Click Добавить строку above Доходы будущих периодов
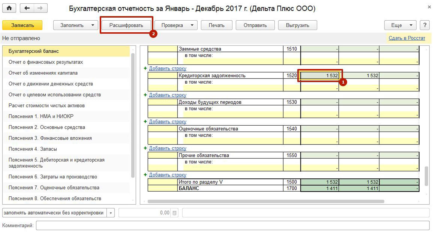 [x=168, y=95]
